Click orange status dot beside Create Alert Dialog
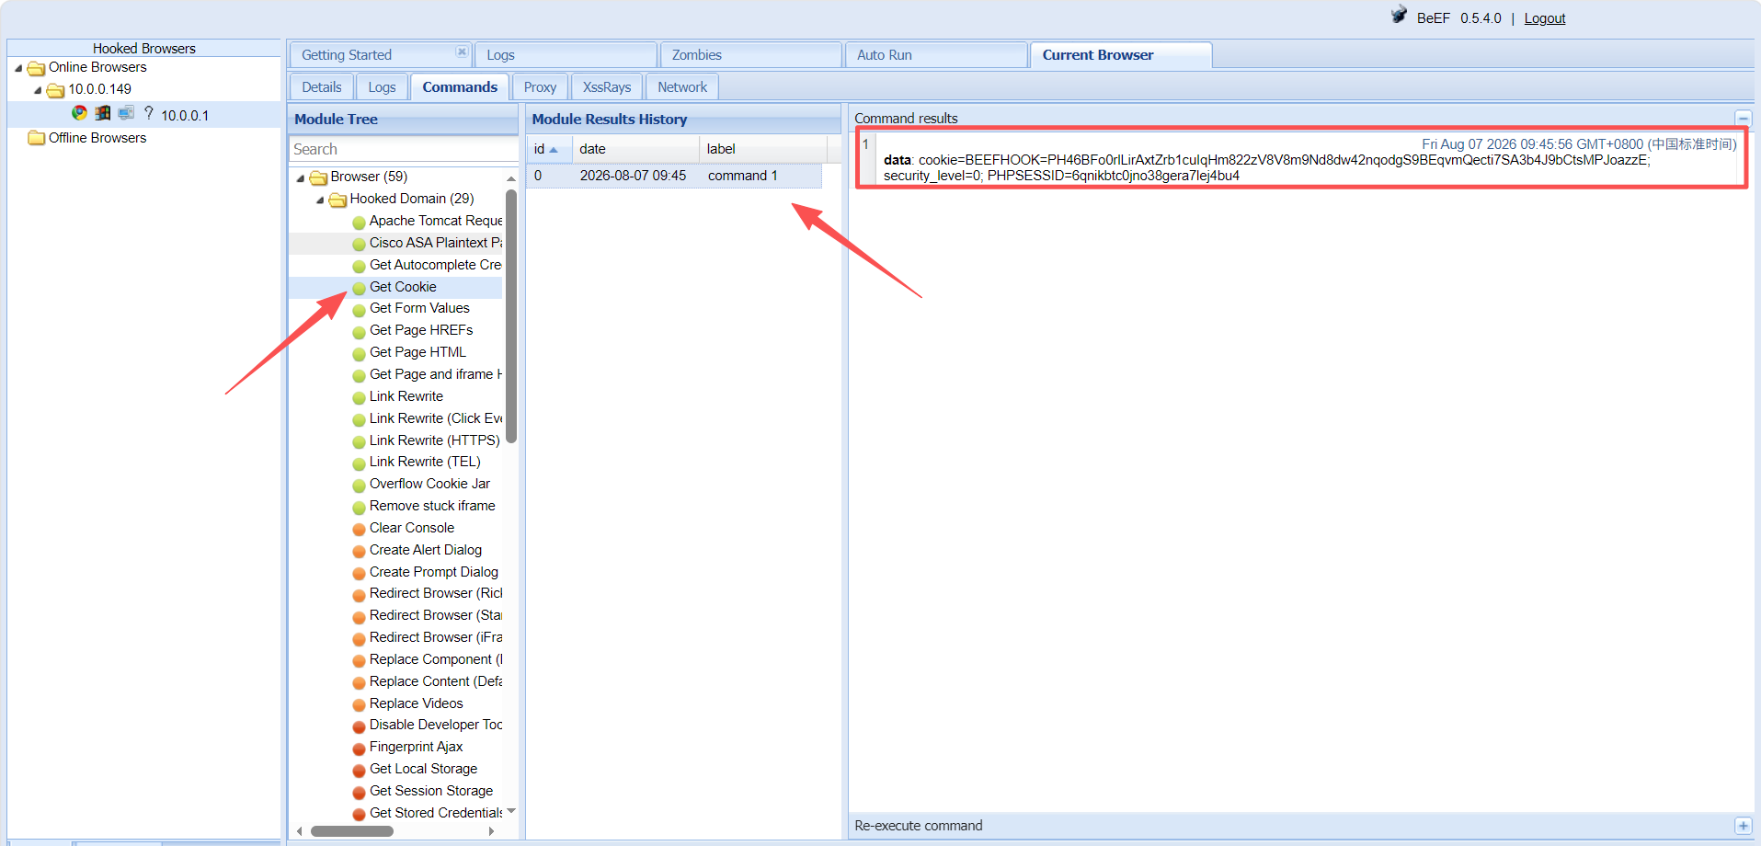The height and width of the screenshot is (846, 1761). [360, 551]
